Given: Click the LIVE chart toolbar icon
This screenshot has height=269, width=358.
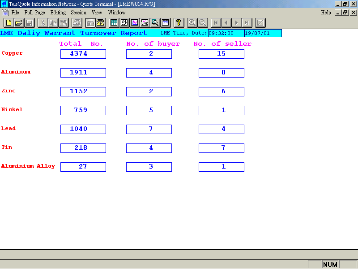Looking at the screenshot, I should [x=145, y=23].
